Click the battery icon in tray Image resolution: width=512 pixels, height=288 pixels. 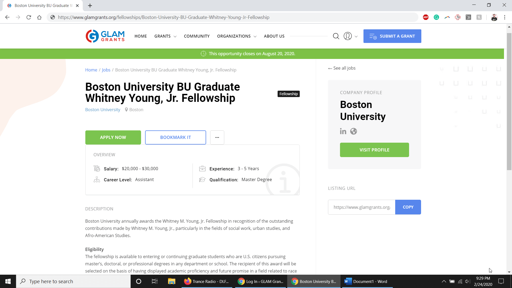(452, 281)
